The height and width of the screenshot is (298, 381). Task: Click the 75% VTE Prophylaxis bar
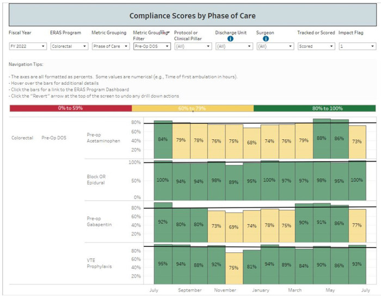click(x=233, y=267)
